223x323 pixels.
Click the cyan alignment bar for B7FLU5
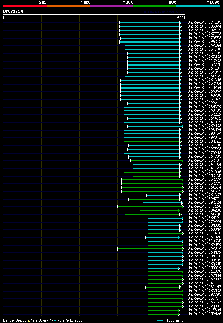tap(149, 23)
